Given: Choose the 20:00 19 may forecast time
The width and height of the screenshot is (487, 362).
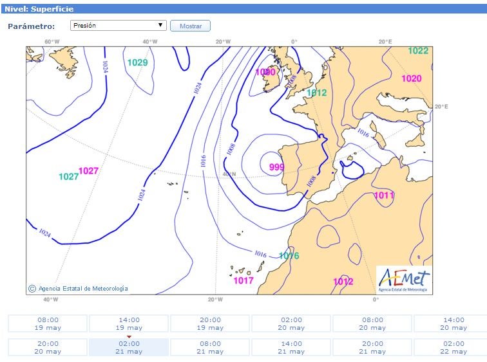Looking at the screenshot, I should pyautogui.click(x=210, y=323).
